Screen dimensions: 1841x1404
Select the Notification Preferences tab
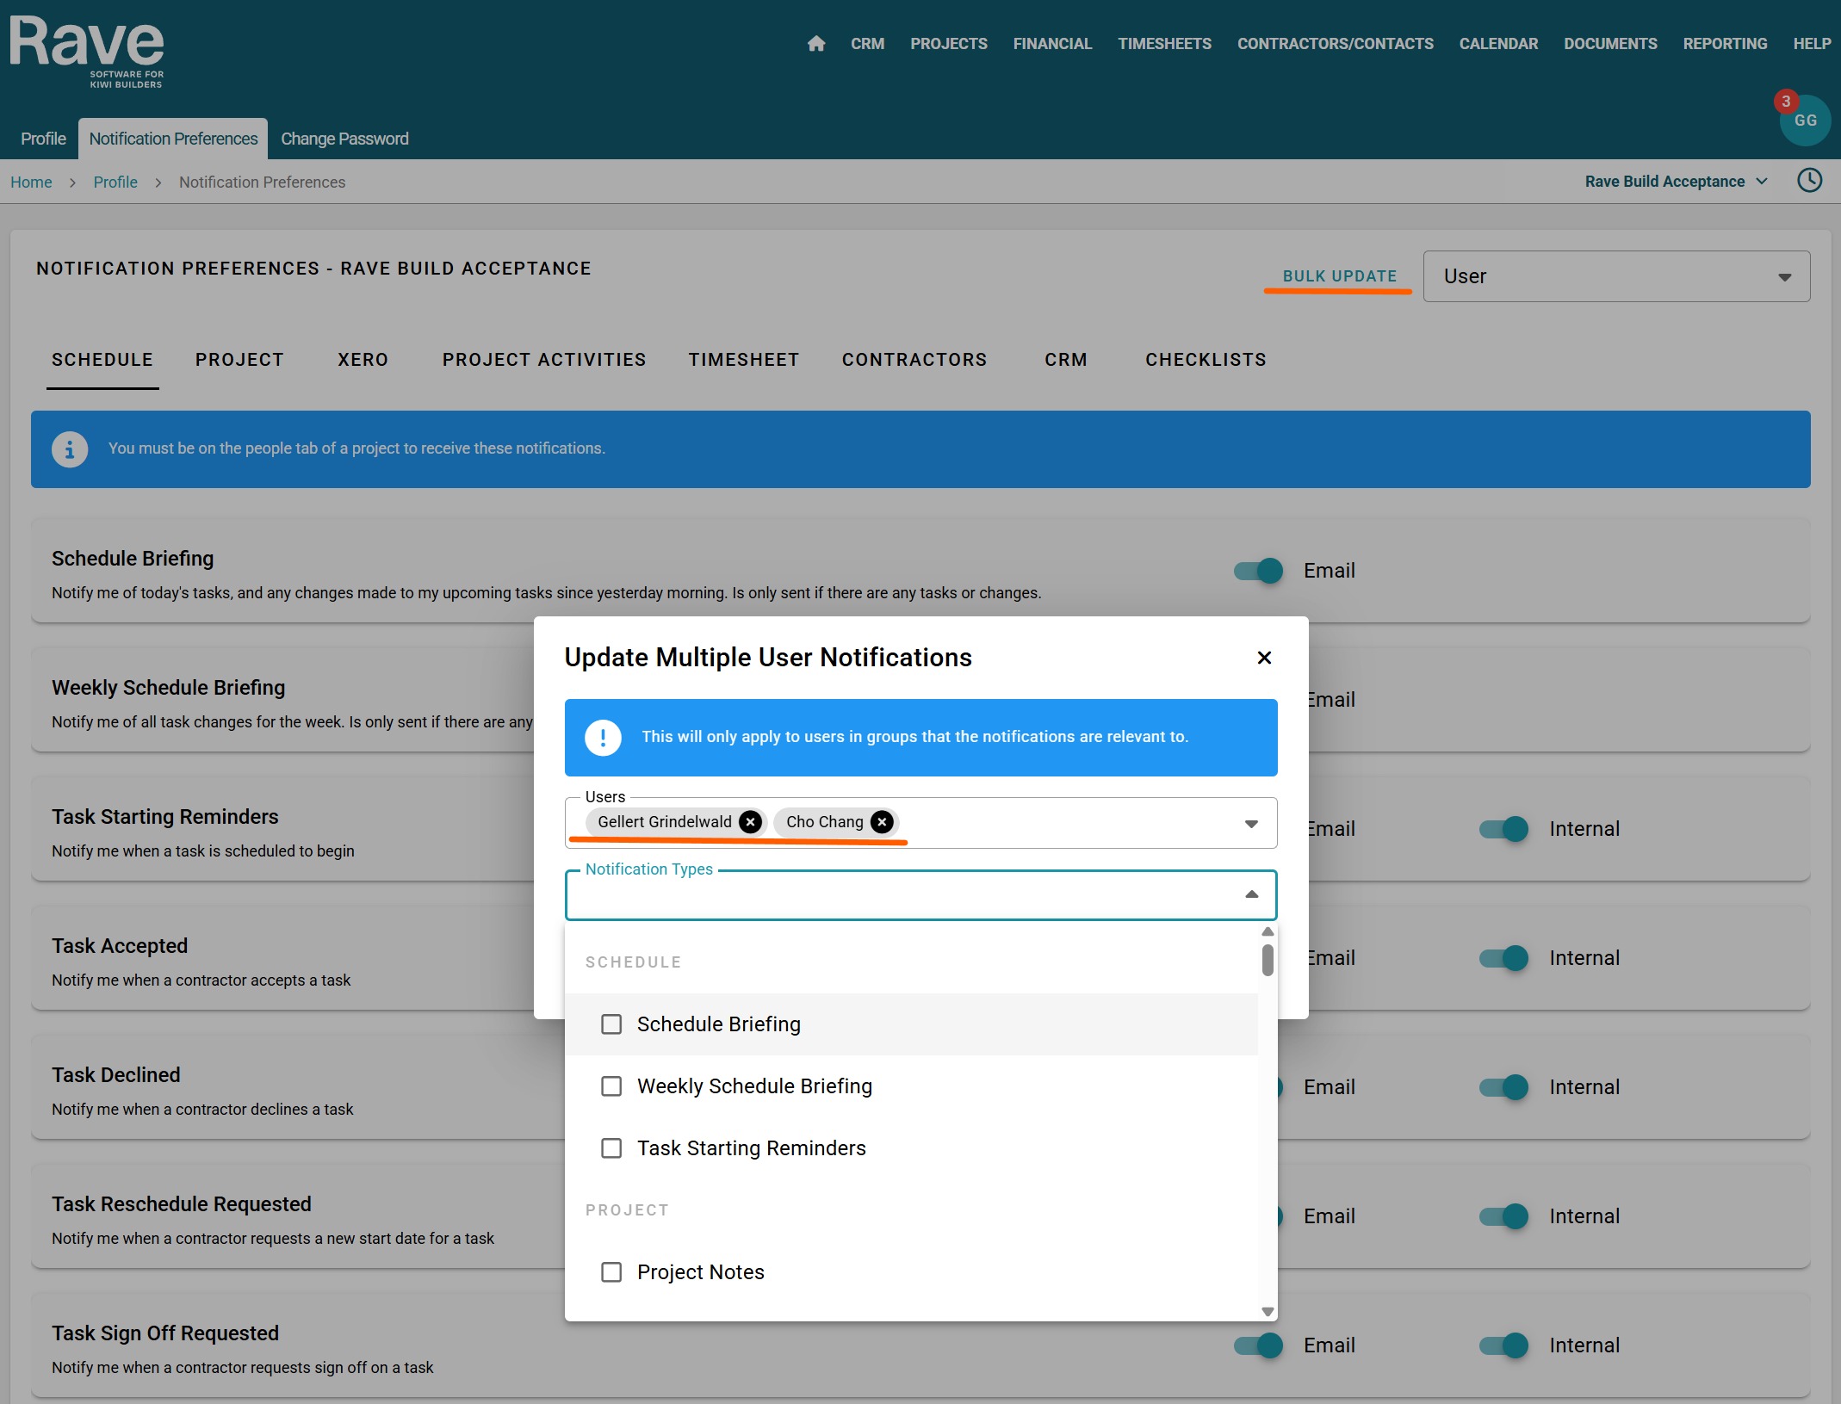coord(173,139)
